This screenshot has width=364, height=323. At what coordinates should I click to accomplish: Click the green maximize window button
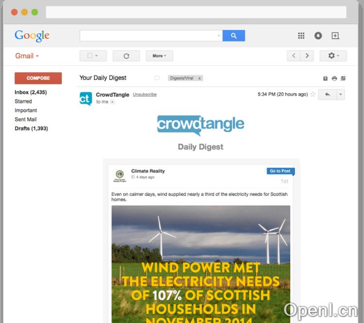pos(35,12)
